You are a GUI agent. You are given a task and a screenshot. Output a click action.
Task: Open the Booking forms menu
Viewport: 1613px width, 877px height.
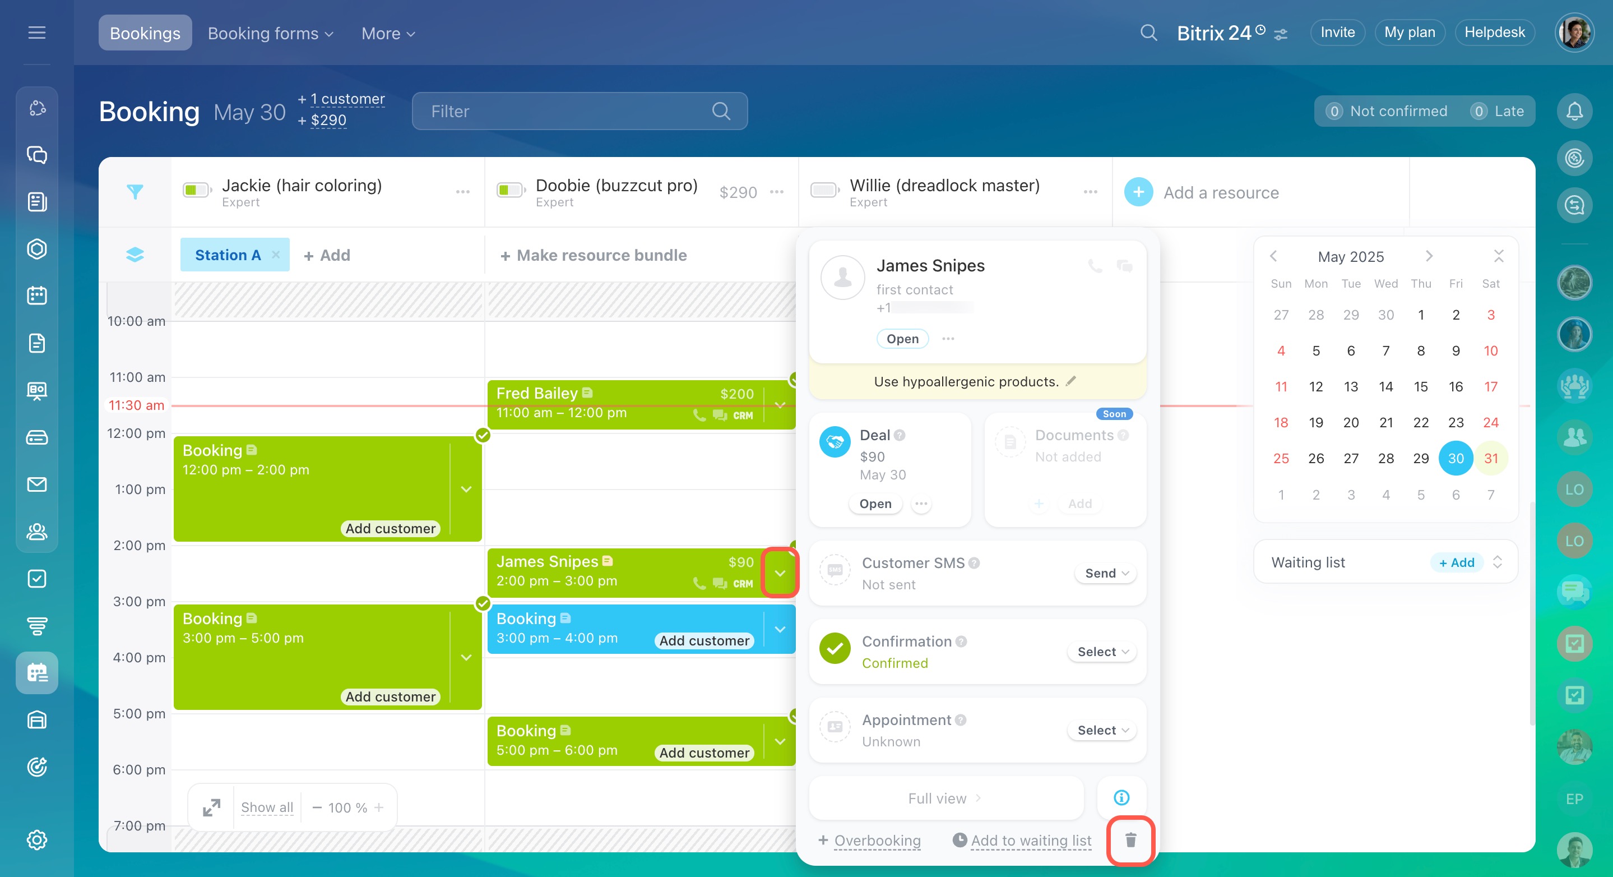pos(270,33)
